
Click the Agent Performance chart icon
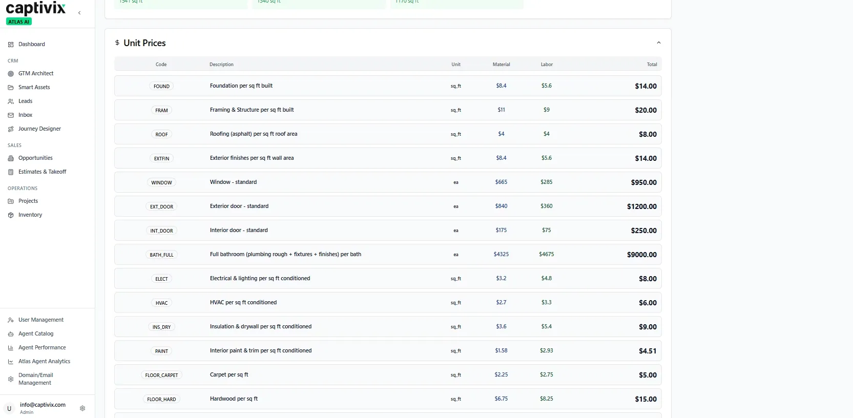[11, 348]
